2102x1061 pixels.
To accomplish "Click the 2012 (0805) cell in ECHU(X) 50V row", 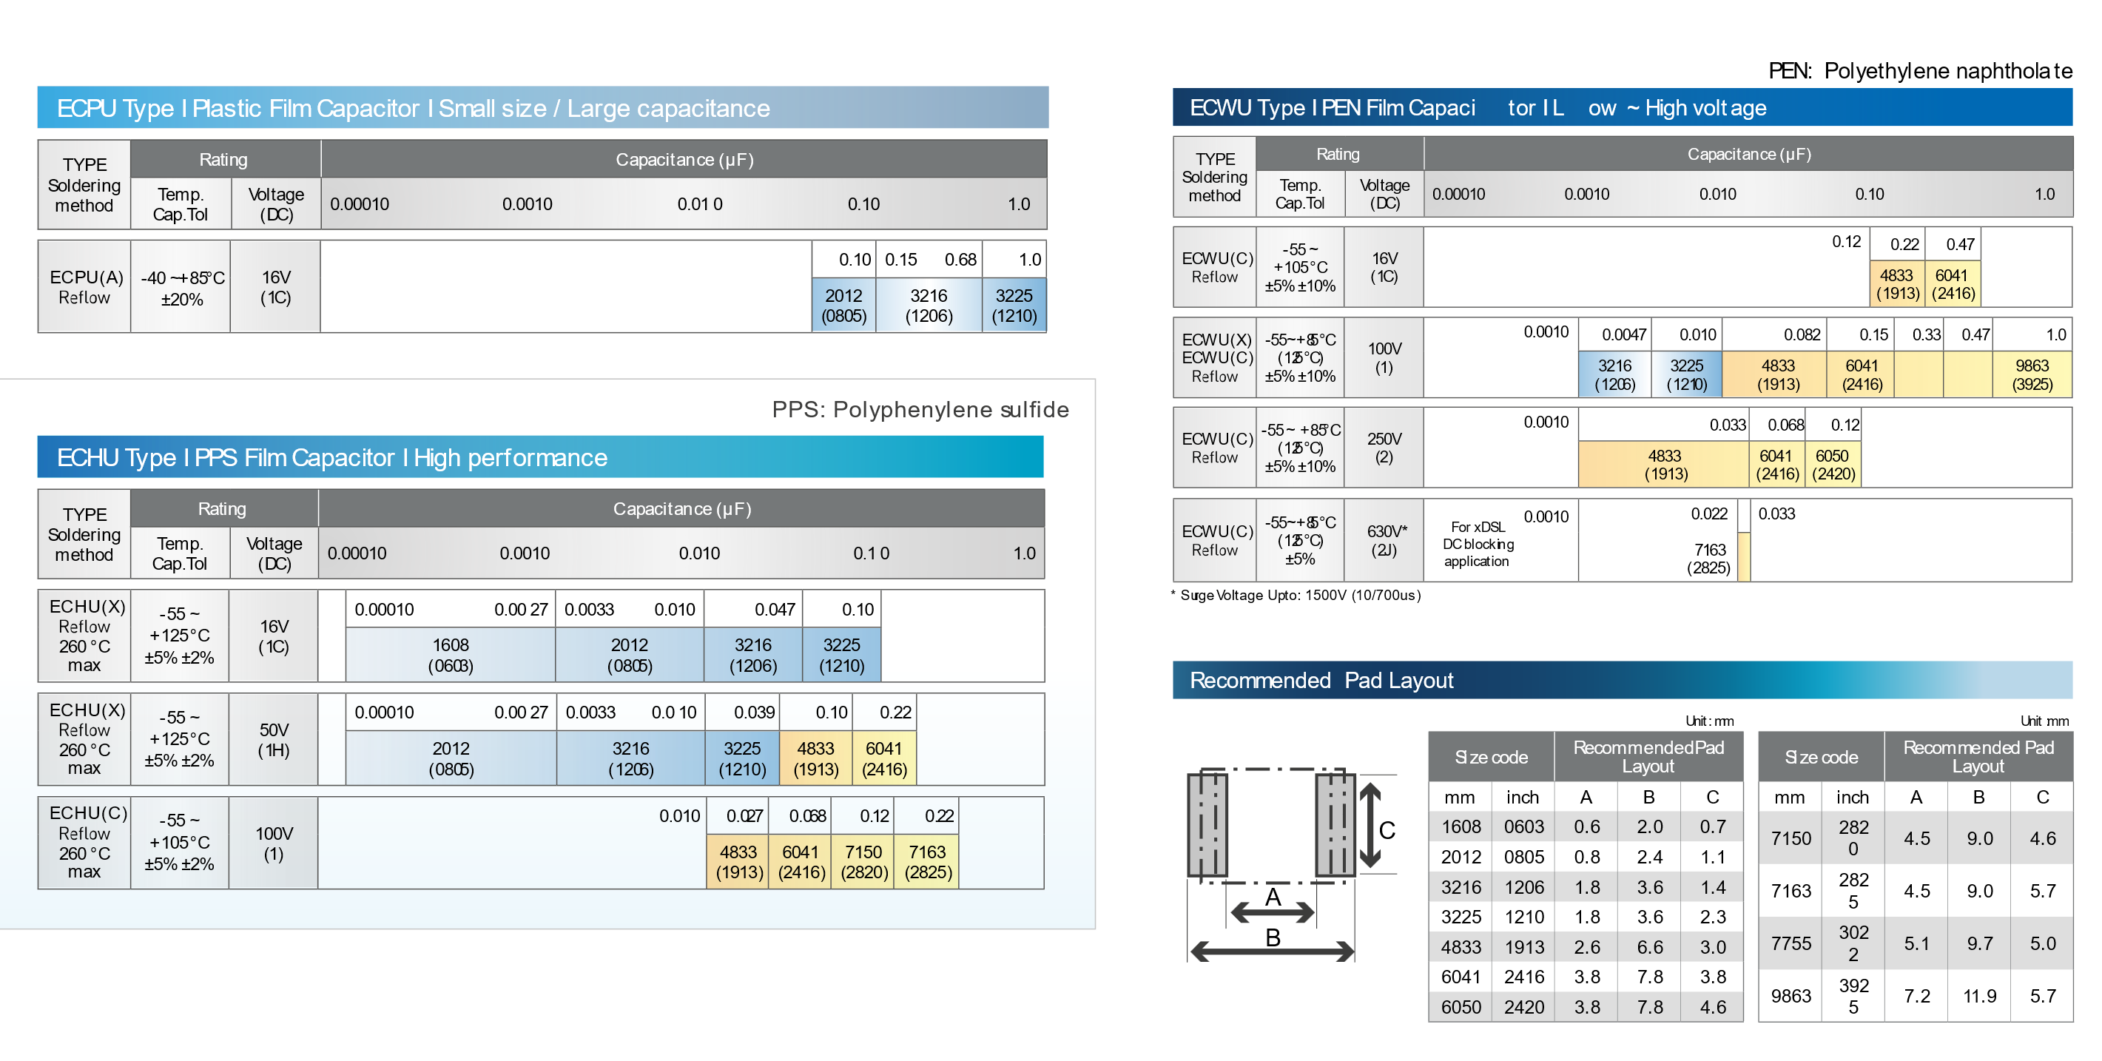I will tap(451, 758).
